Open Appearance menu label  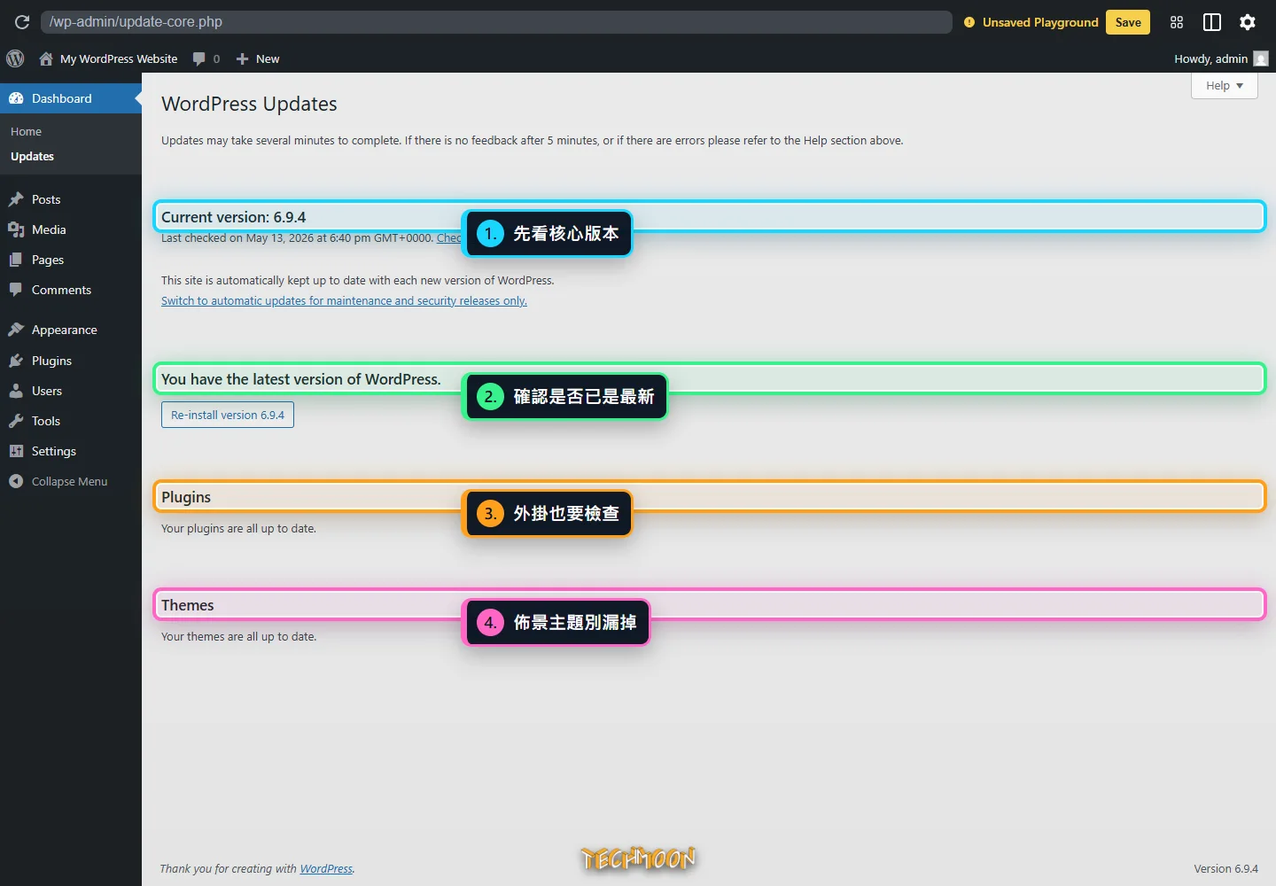pyautogui.click(x=65, y=330)
